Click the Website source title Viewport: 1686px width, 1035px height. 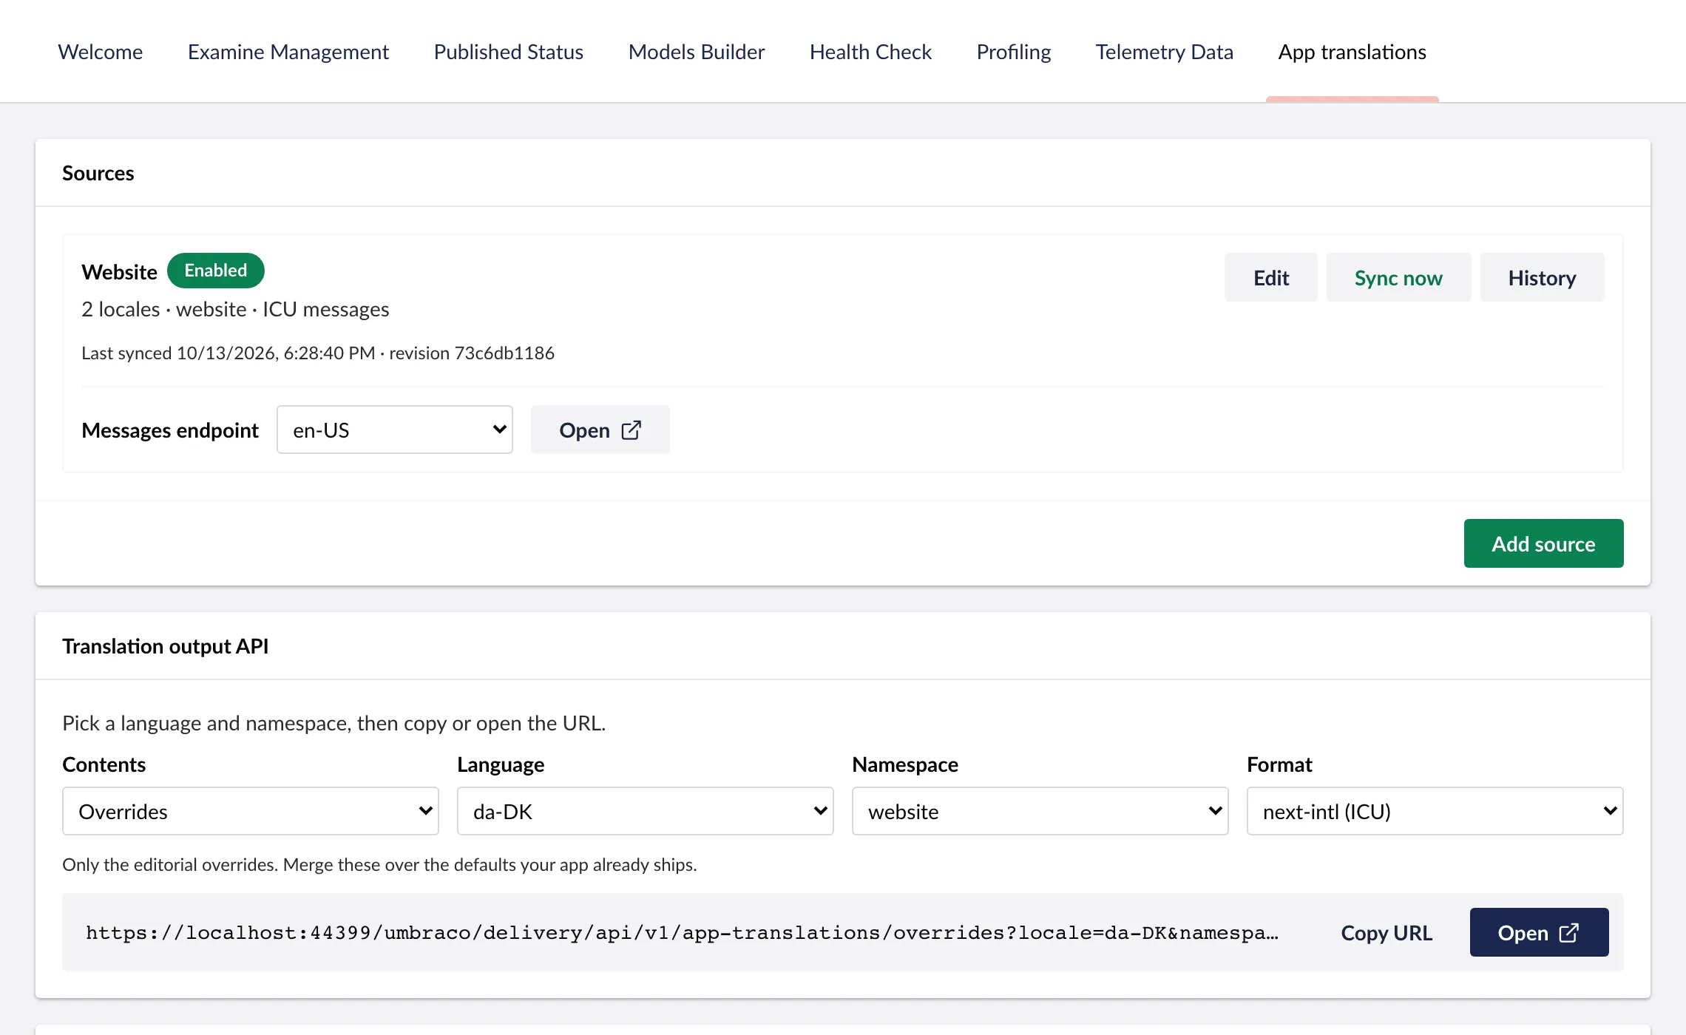[x=119, y=272]
